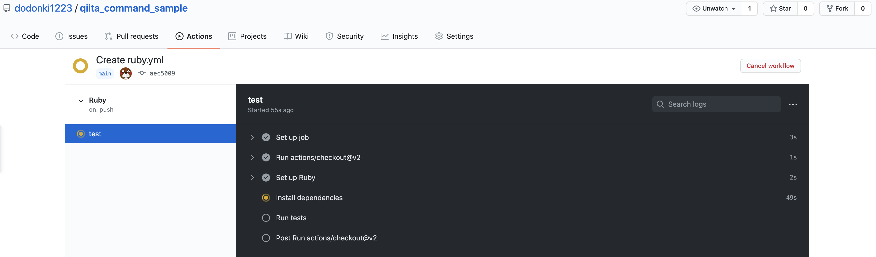Open watchers count showing 1

[750, 9]
